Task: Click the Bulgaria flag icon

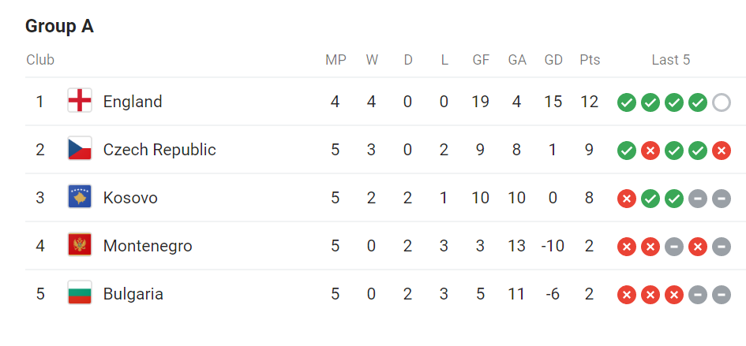Action: pos(80,294)
